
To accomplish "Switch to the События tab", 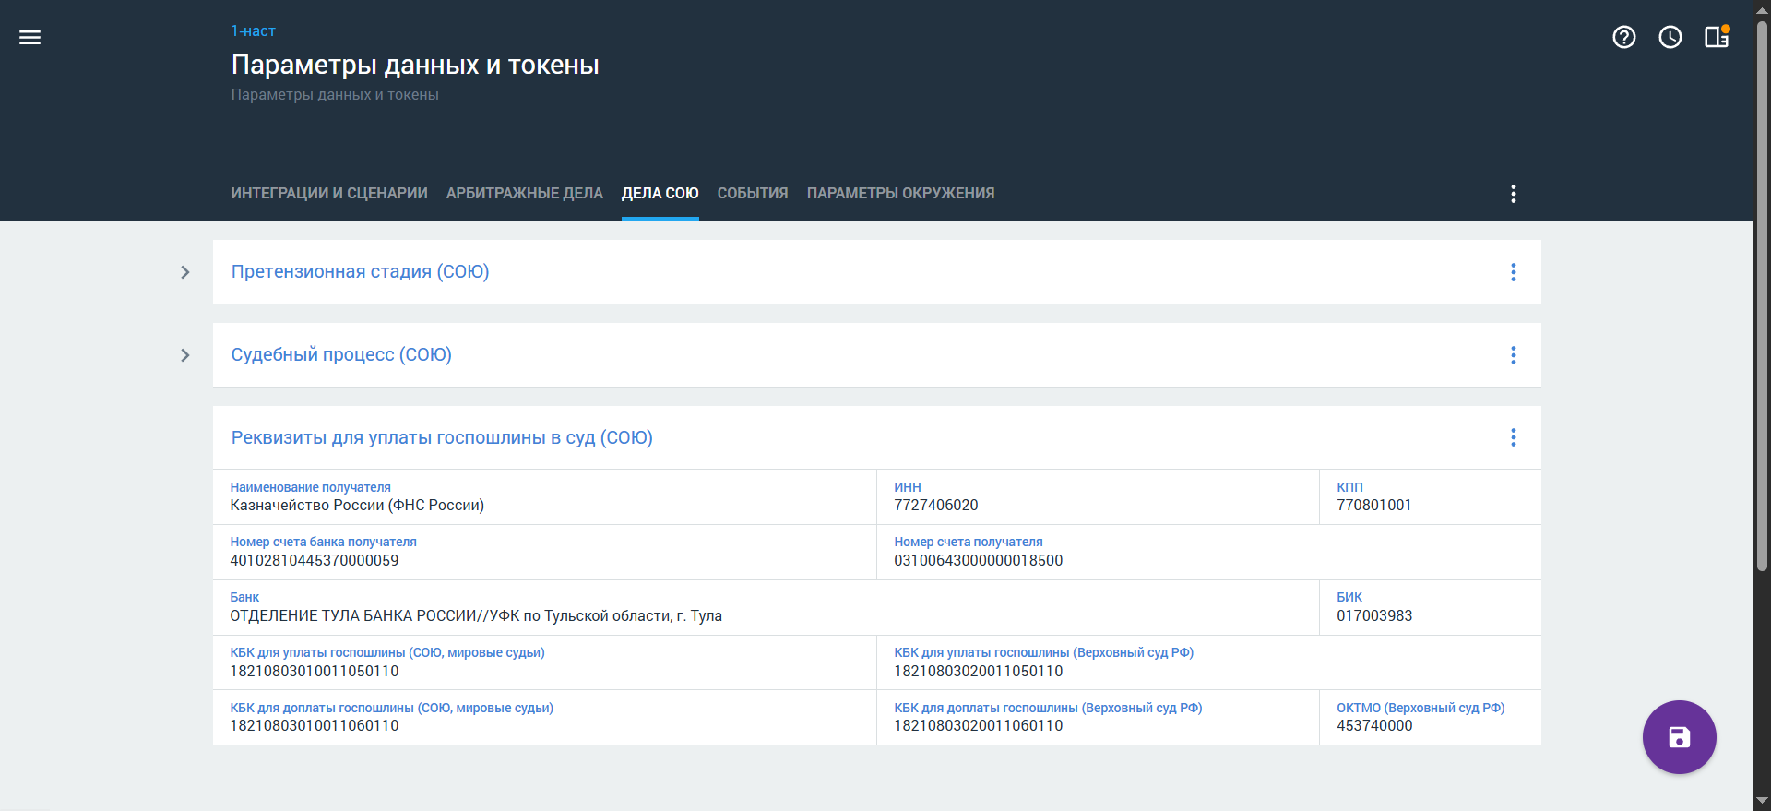I will click(x=753, y=194).
